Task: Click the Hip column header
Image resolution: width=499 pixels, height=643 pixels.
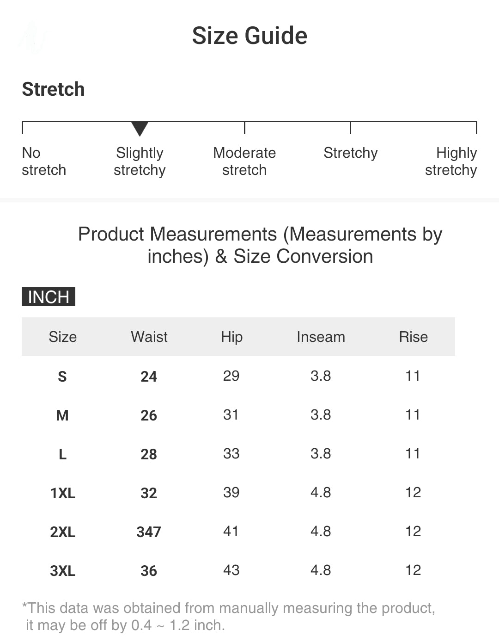Action: [x=231, y=337]
